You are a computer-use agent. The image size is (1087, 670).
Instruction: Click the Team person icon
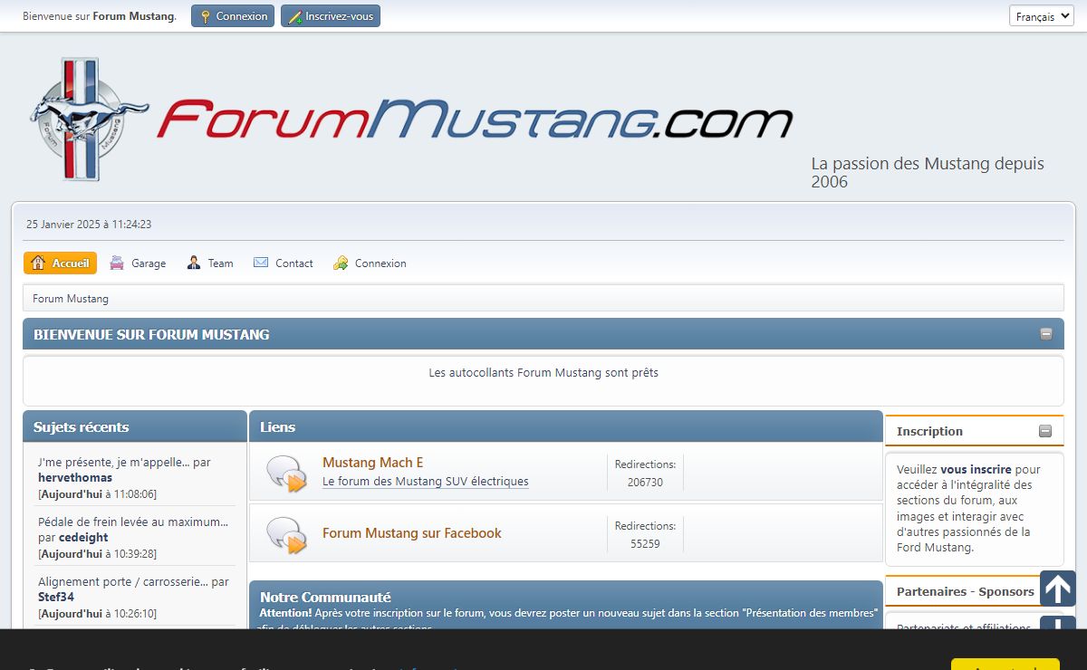point(194,263)
